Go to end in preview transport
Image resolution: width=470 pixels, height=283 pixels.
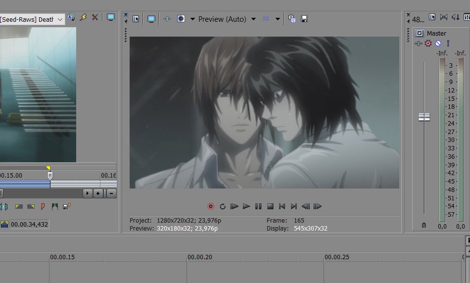click(x=294, y=206)
